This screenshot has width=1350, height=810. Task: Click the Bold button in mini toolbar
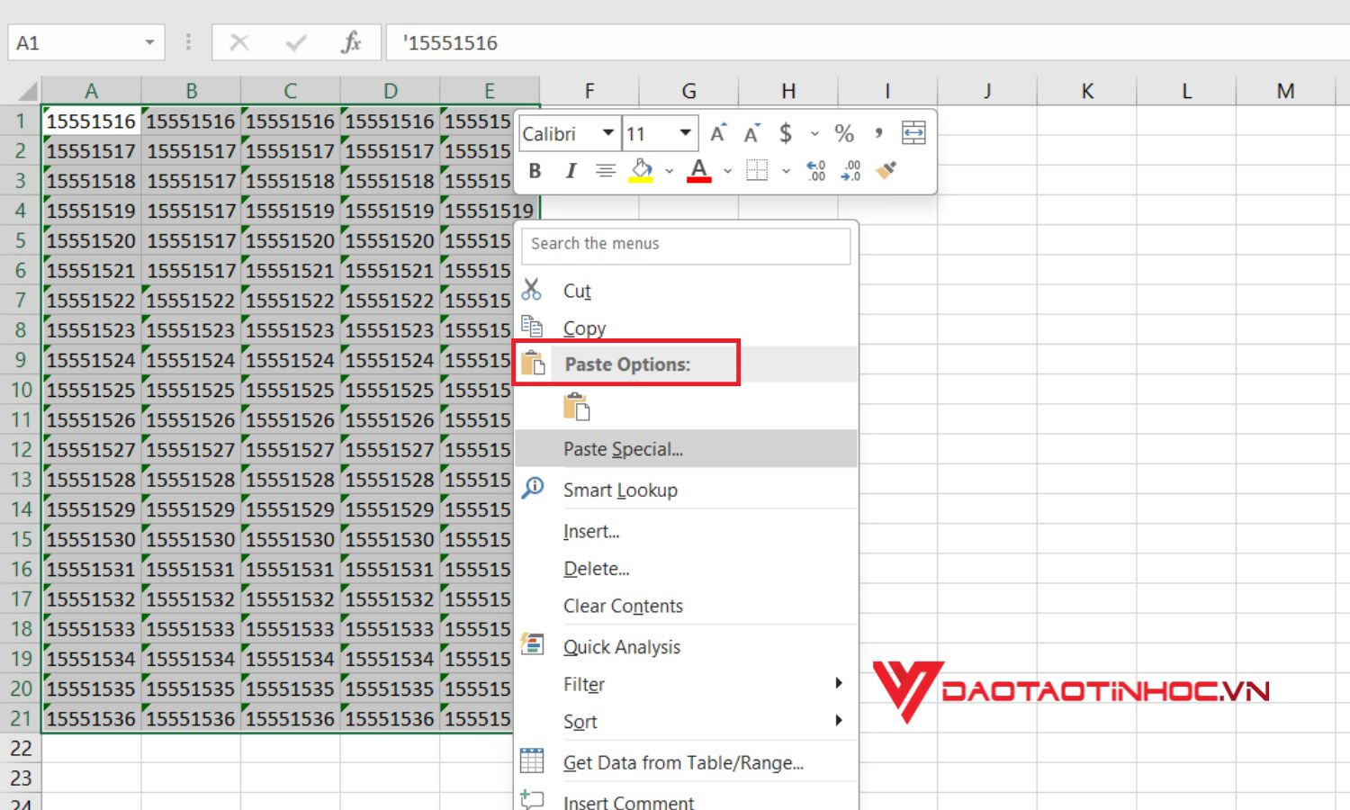(535, 171)
